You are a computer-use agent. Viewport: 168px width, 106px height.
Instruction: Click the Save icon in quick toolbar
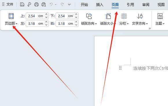pyautogui.click(x=22, y=5)
